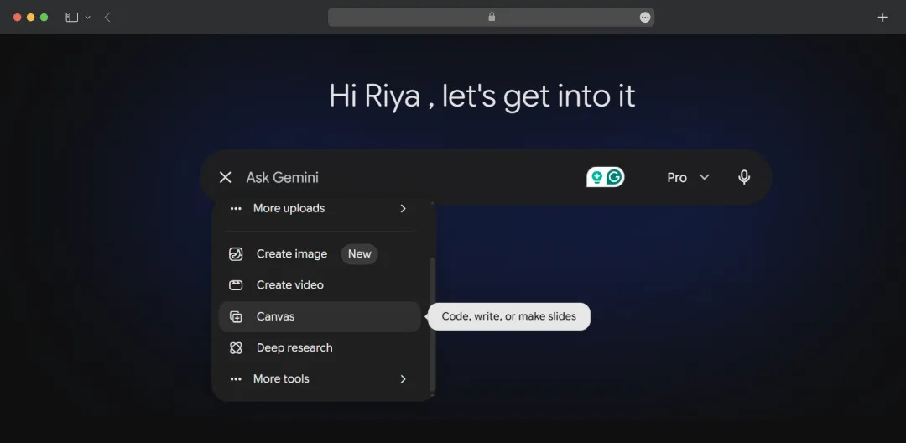Choose Canvas from the tools menu
Screen dimensions: 906x443
320,316
